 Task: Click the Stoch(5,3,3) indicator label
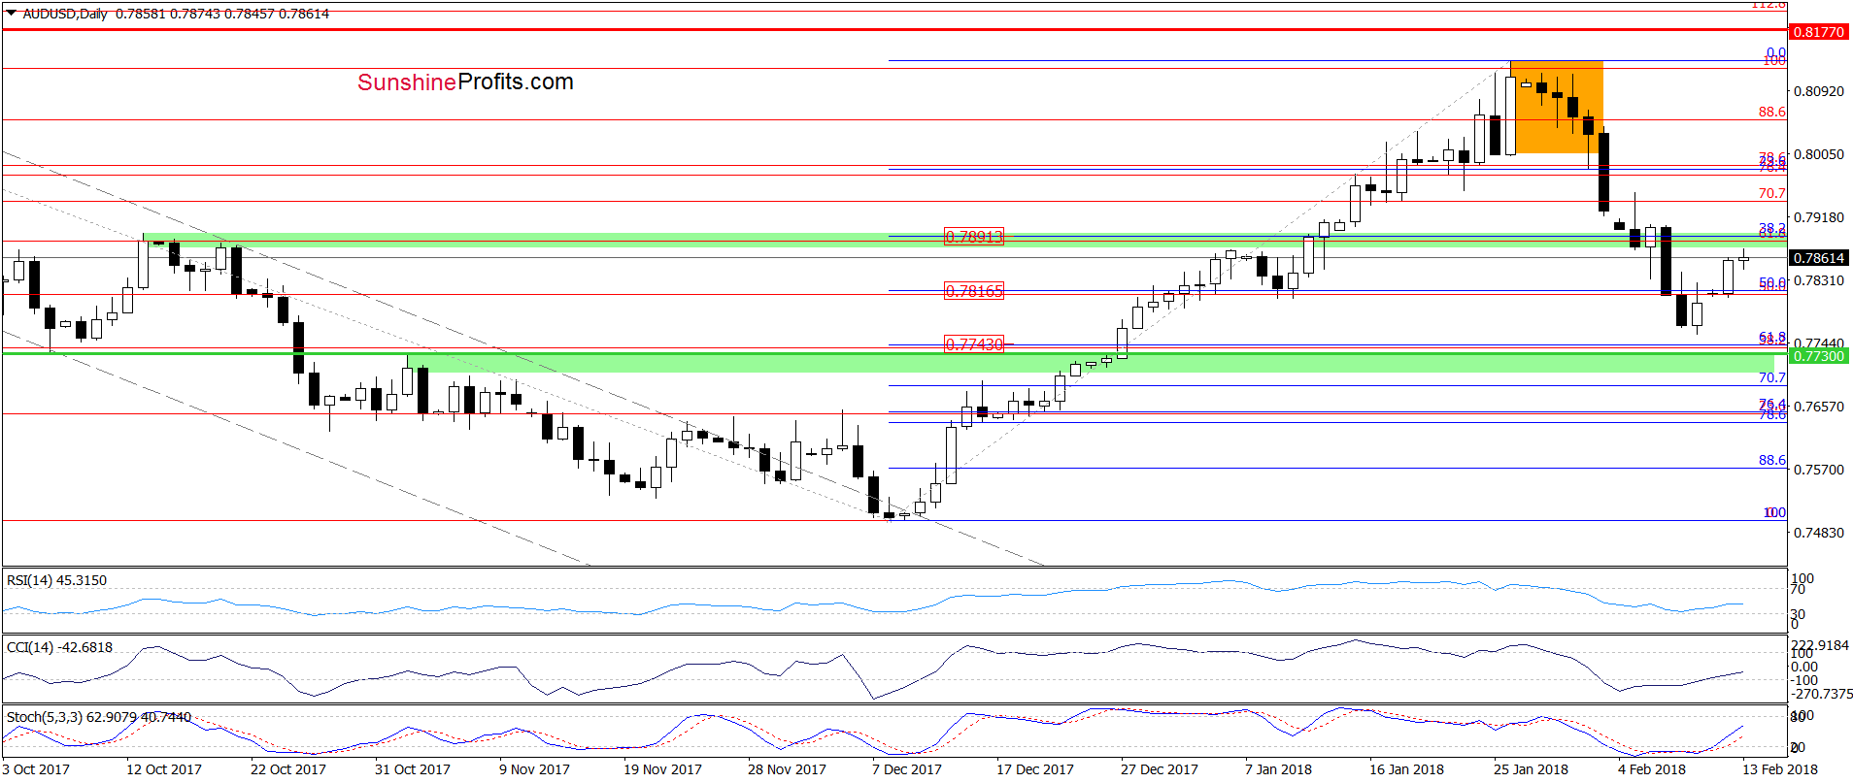tap(98, 717)
